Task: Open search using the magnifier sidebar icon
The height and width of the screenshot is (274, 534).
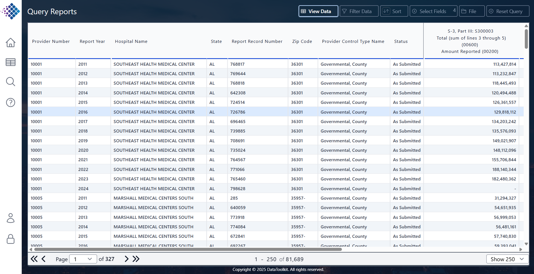Action: point(10,82)
